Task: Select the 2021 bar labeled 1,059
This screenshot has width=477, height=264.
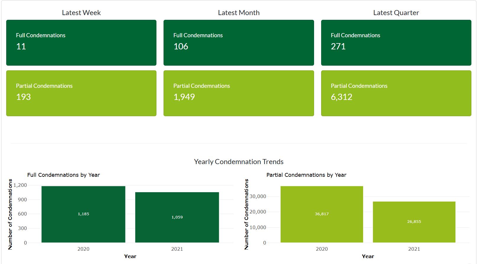Action: 177,217
